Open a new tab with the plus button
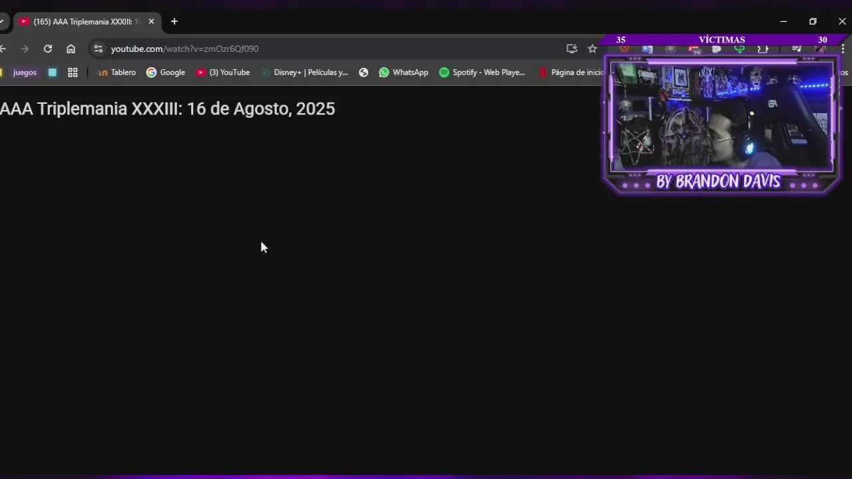 click(x=174, y=21)
